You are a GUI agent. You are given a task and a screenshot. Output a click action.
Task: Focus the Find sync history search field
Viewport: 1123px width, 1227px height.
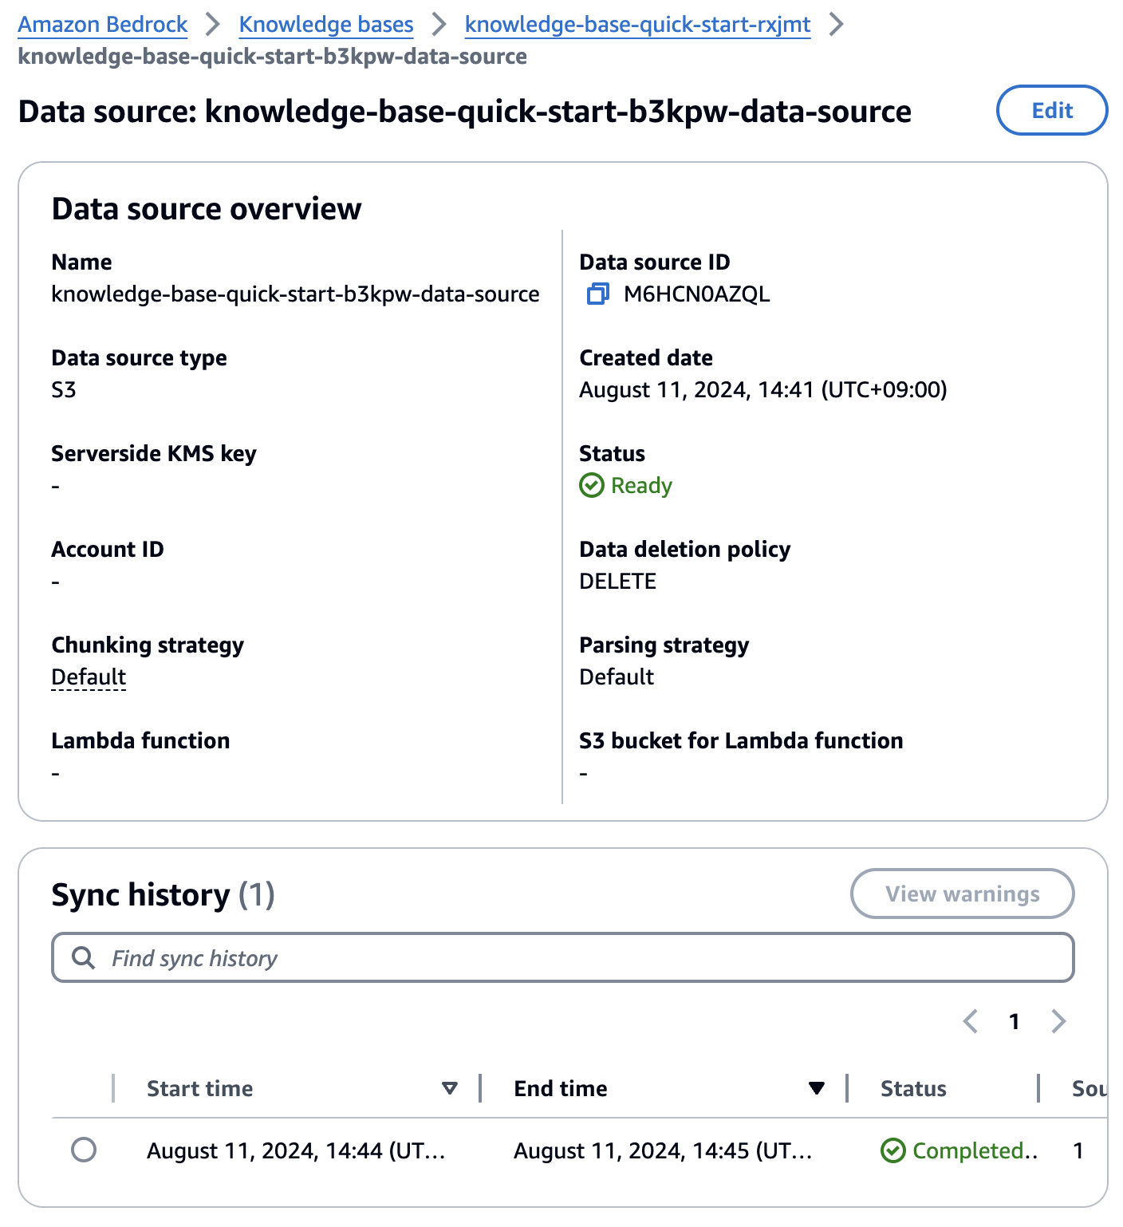point(563,957)
